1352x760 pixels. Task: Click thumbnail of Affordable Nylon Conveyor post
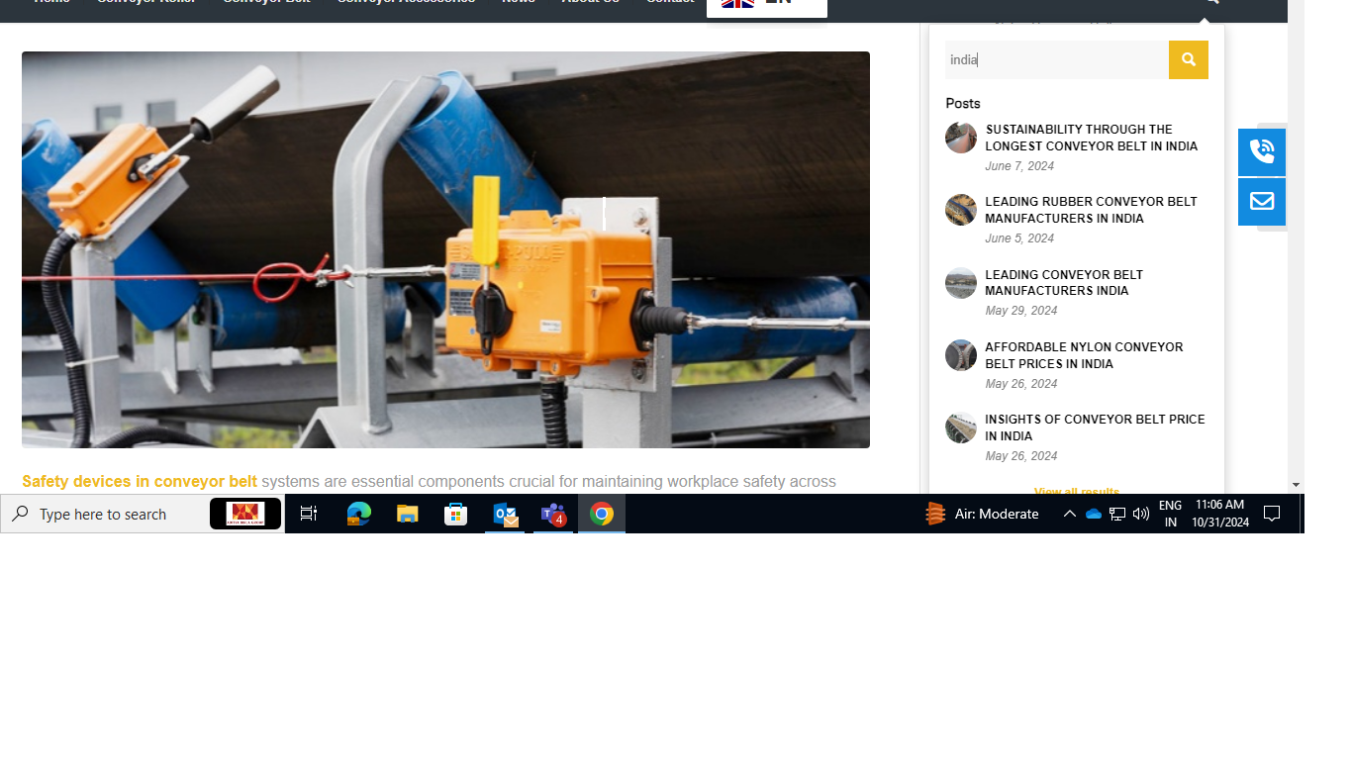tap(961, 355)
